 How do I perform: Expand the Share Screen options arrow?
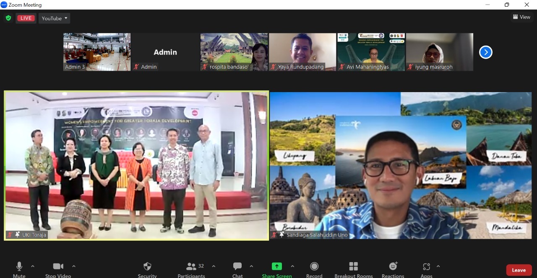[292, 266]
